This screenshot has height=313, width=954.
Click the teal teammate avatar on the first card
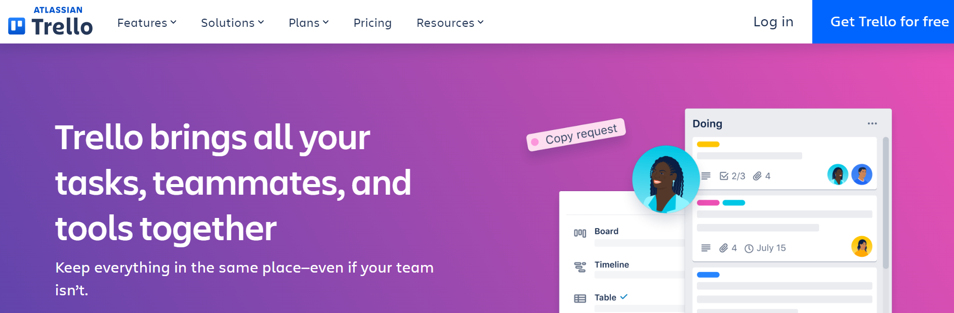838,174
